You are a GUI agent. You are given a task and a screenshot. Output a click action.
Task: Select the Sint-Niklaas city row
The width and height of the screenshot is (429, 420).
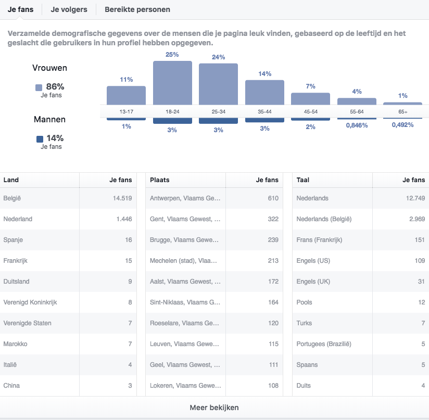click(x=214, y=302)
